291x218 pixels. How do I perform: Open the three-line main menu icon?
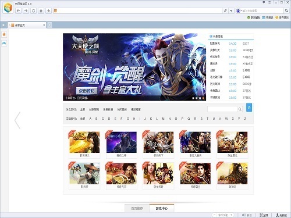[269, 2]
